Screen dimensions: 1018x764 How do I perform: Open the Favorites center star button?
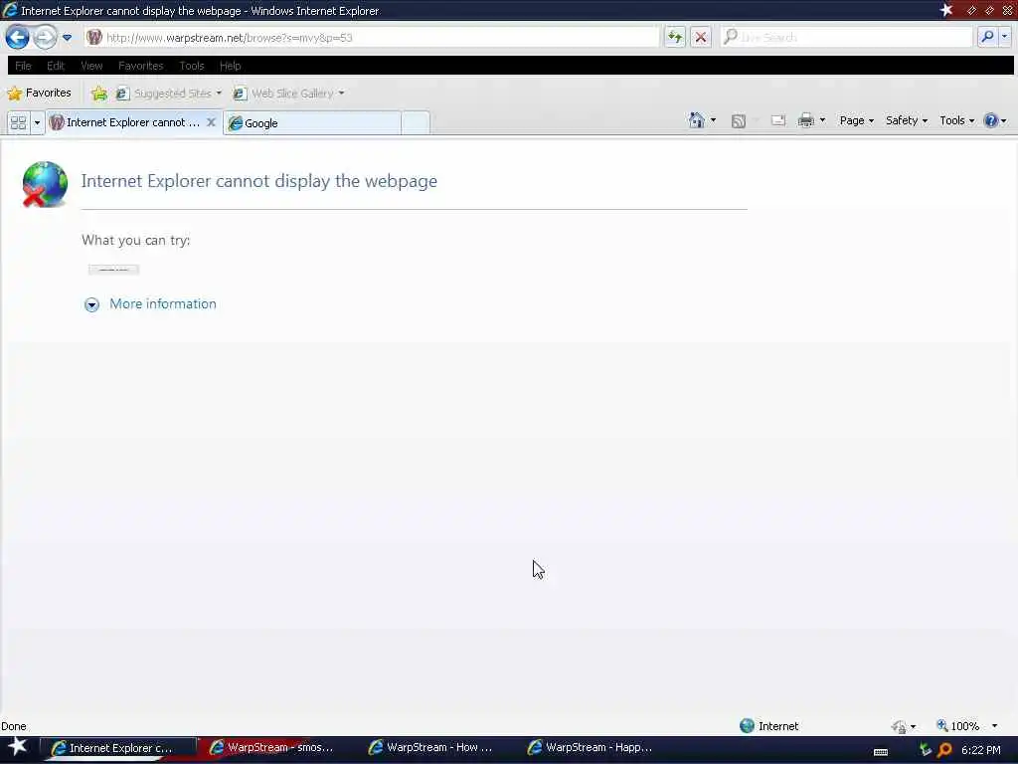tap(39, 93)
